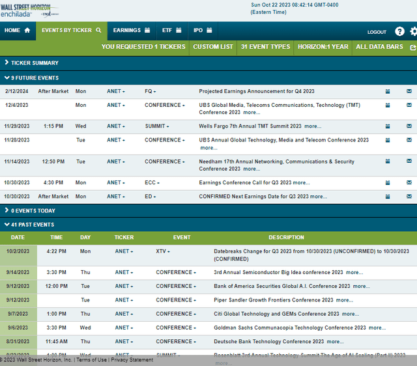Email the 2/12/2024 FQ event
Viewport: 417px width, 366px height.
tap(409, 91)
